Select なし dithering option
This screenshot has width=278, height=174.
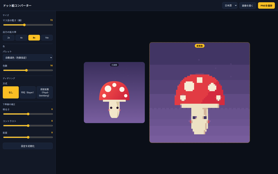tap(11, 92)
